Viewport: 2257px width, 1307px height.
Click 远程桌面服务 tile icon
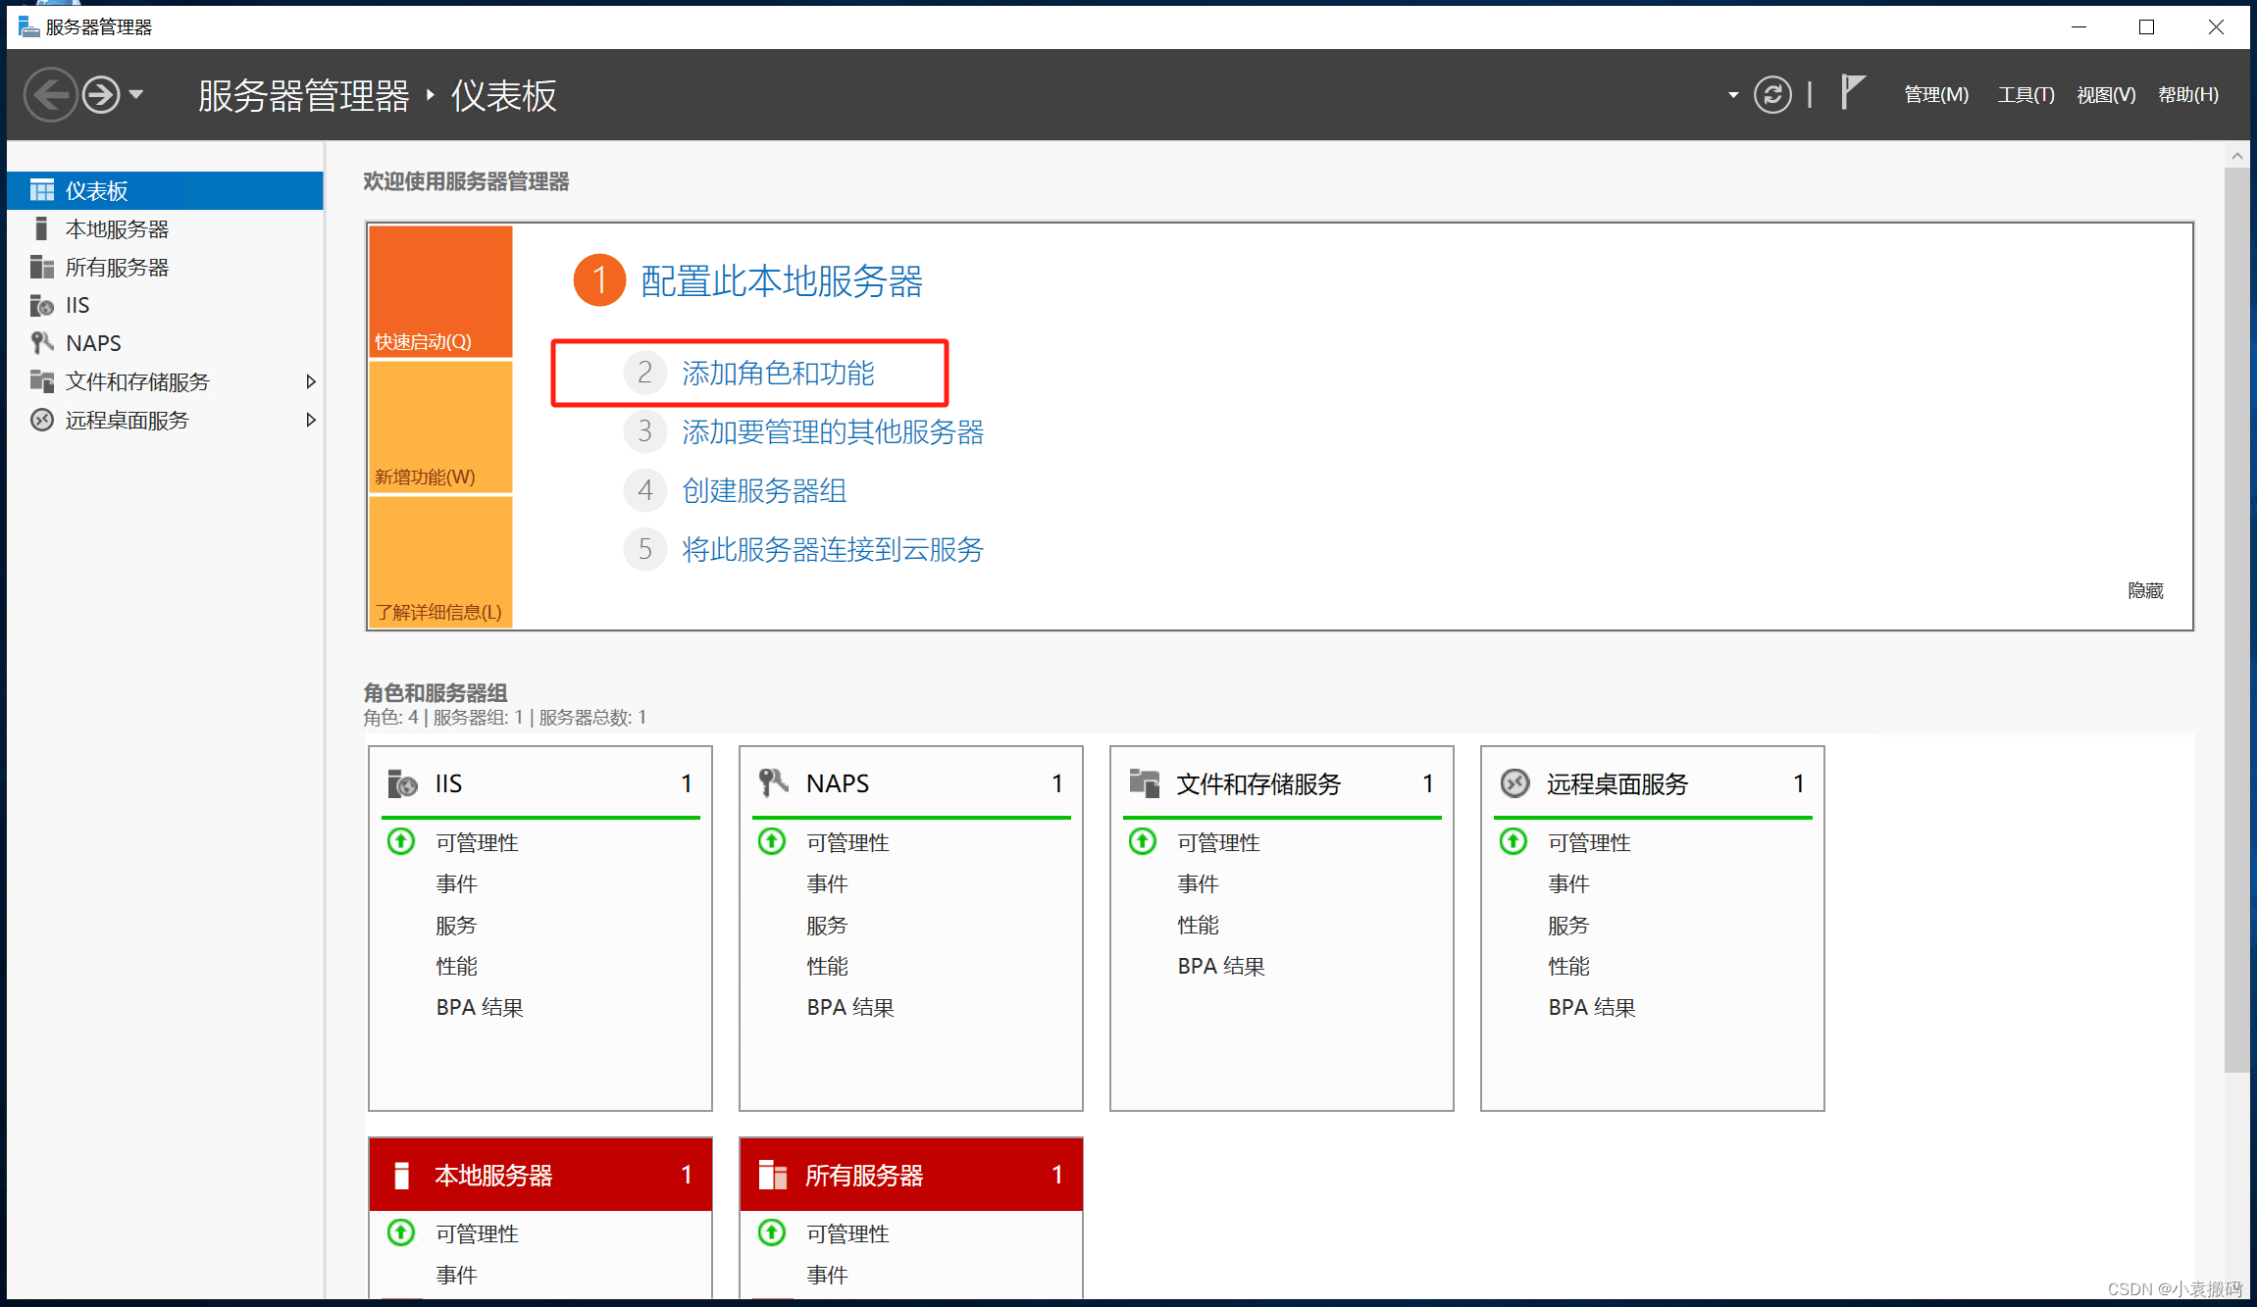pyautogui.click(x=1514, y=783)
